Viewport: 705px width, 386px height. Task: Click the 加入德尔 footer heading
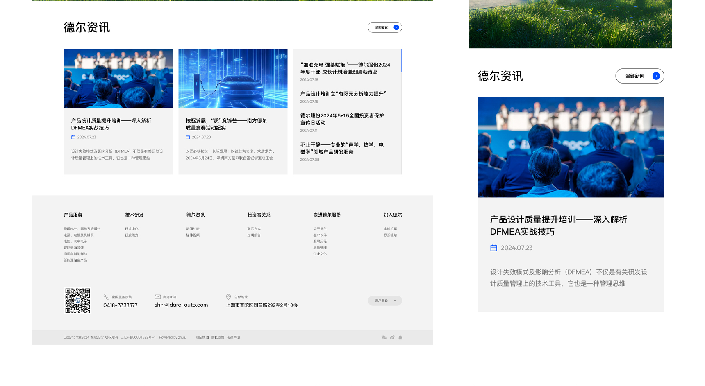(x=393, y=215)
